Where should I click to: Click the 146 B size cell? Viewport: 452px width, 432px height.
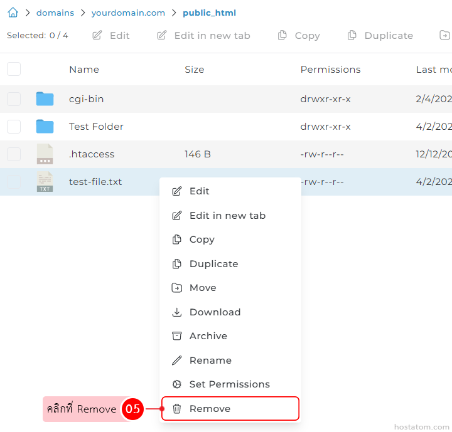click(198, 154)
